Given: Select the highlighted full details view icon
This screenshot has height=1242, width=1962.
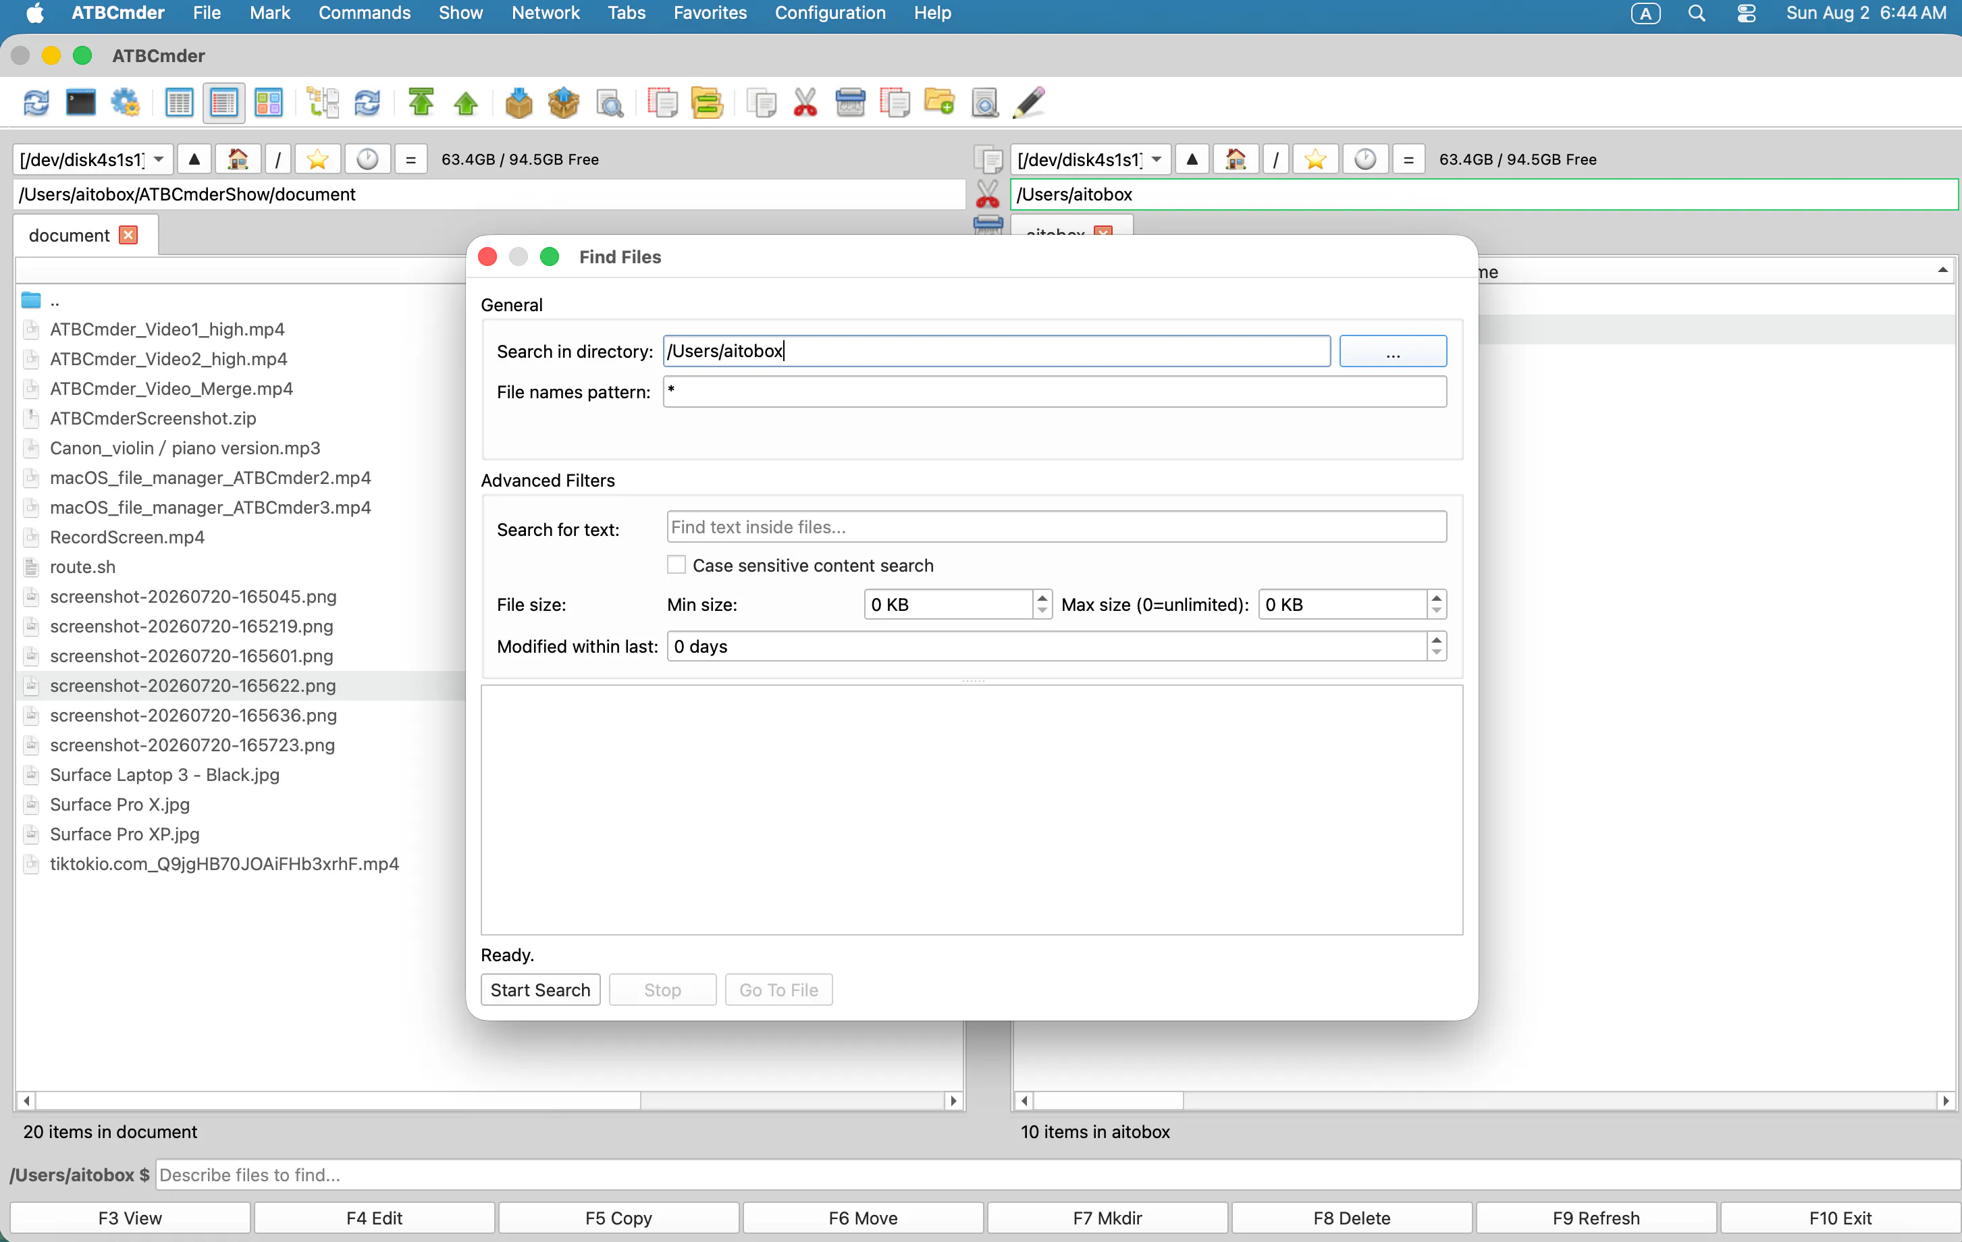Looking at the screenshot, I should [223, 103].
